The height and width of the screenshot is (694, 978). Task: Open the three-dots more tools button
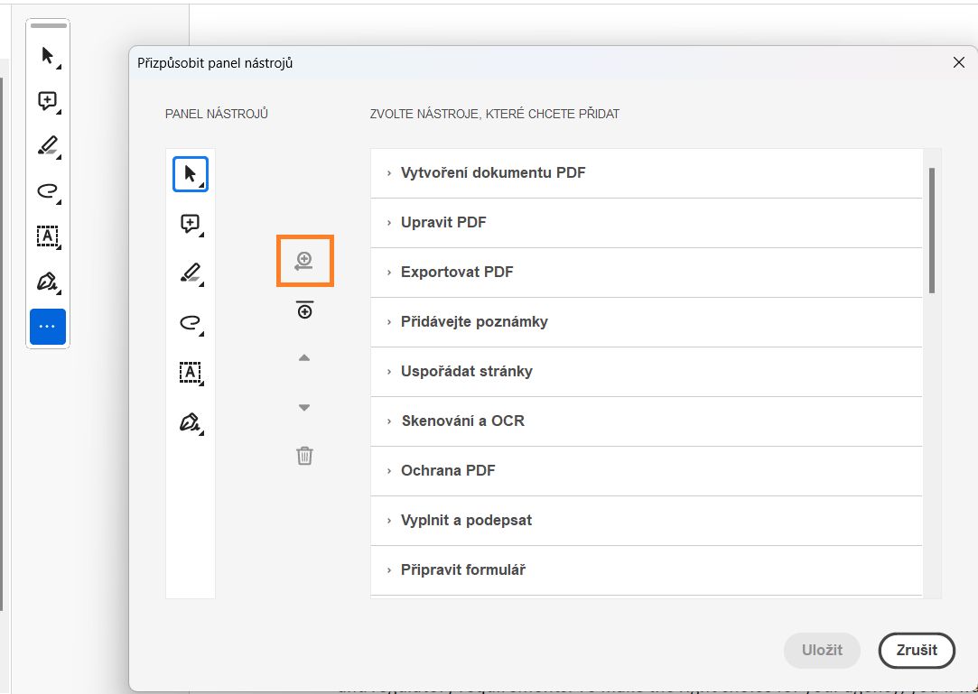[48, 327]
